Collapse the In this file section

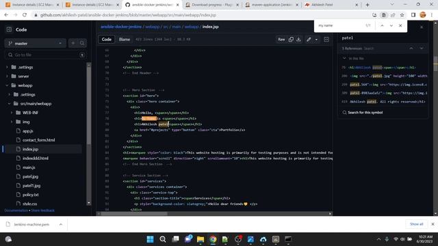pyautogui.click(x=344, y=58)
